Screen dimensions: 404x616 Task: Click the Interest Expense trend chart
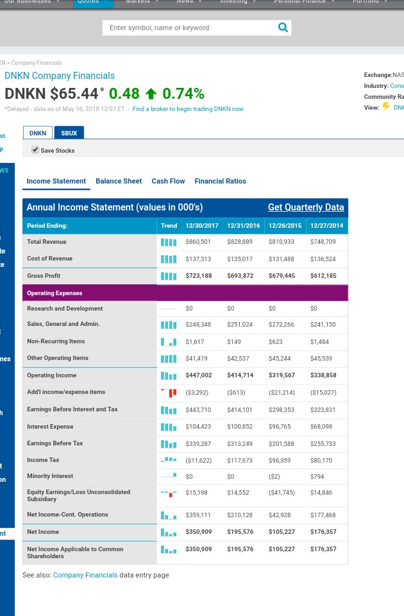click(169, 427)
